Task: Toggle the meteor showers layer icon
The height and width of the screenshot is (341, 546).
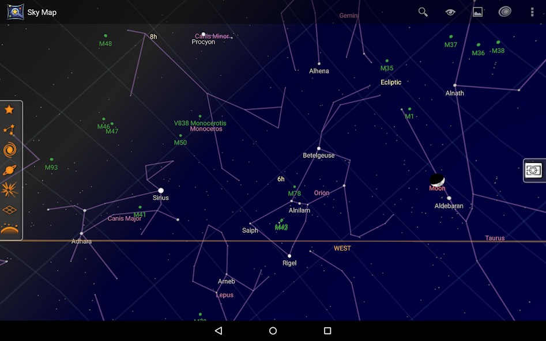Action: pos(10,190)
